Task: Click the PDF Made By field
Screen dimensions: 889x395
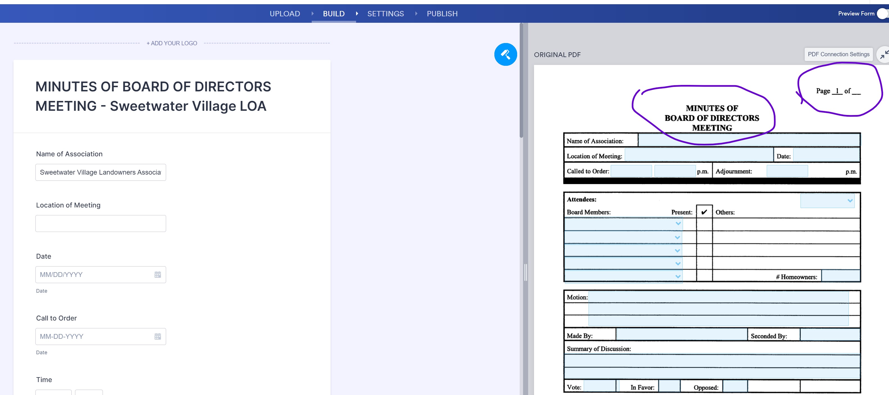Action: tap(681, 335)
